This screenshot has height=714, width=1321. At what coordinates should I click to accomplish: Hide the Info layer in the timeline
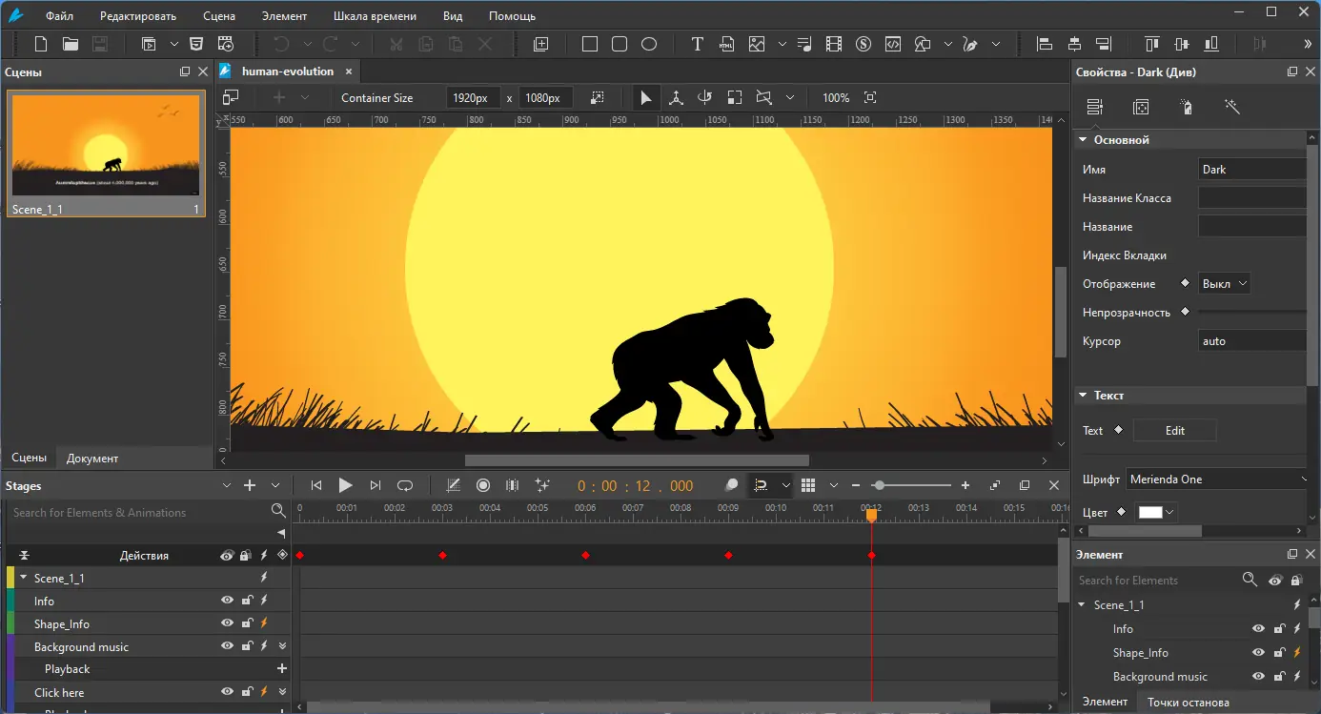tap(227, 601)
